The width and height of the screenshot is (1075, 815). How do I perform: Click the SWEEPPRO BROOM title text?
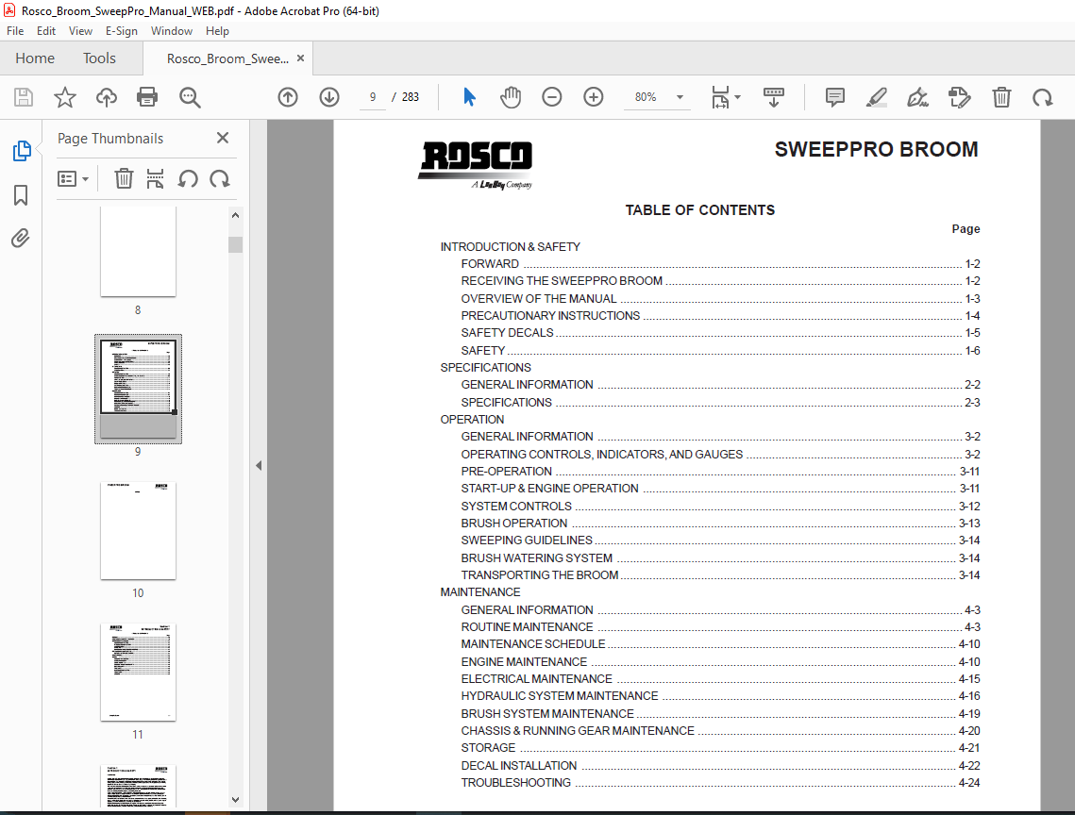tap(876, 149)
